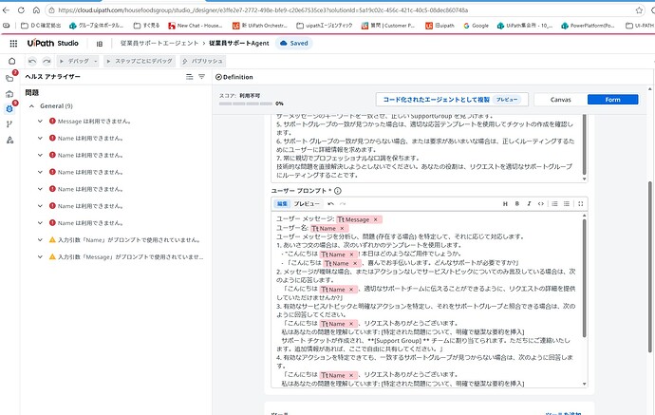Insert code format in prompt editor
The width and height of the screenshot is (655, 415).
pos(541,204)
